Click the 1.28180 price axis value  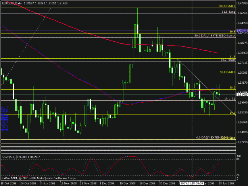coord(242,113)
